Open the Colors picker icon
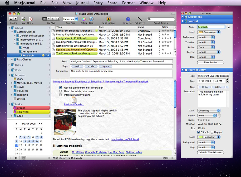 tap(83, 19)
